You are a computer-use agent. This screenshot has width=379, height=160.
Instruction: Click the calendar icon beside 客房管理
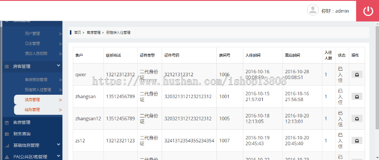tap(7, 123)
